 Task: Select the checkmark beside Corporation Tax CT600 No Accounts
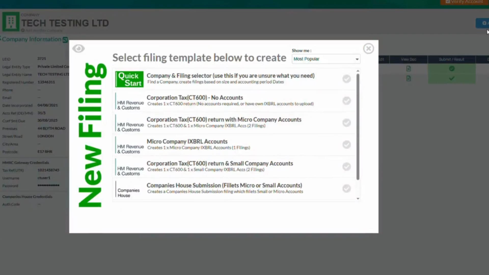(x=346, y=101)
